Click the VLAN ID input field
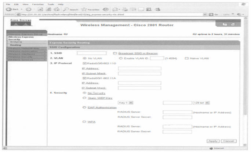Image resolution: width=251 pixels, height=152 pixels. pos(157,58)
